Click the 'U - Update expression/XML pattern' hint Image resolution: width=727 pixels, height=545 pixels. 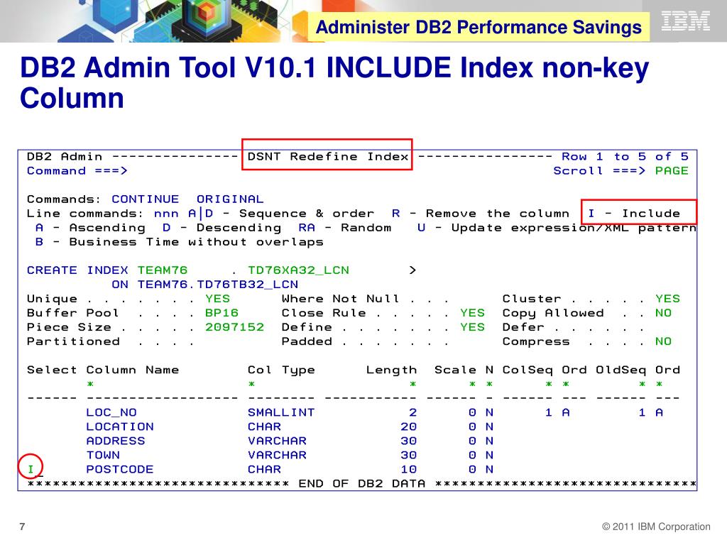[557, 228]
